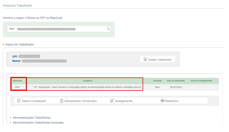Click the Pesquisar Trabalhador heading

coord(18,6)
